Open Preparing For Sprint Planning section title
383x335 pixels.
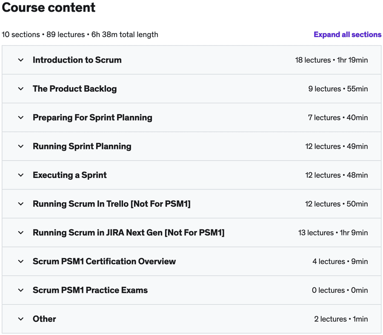(93, 117)
